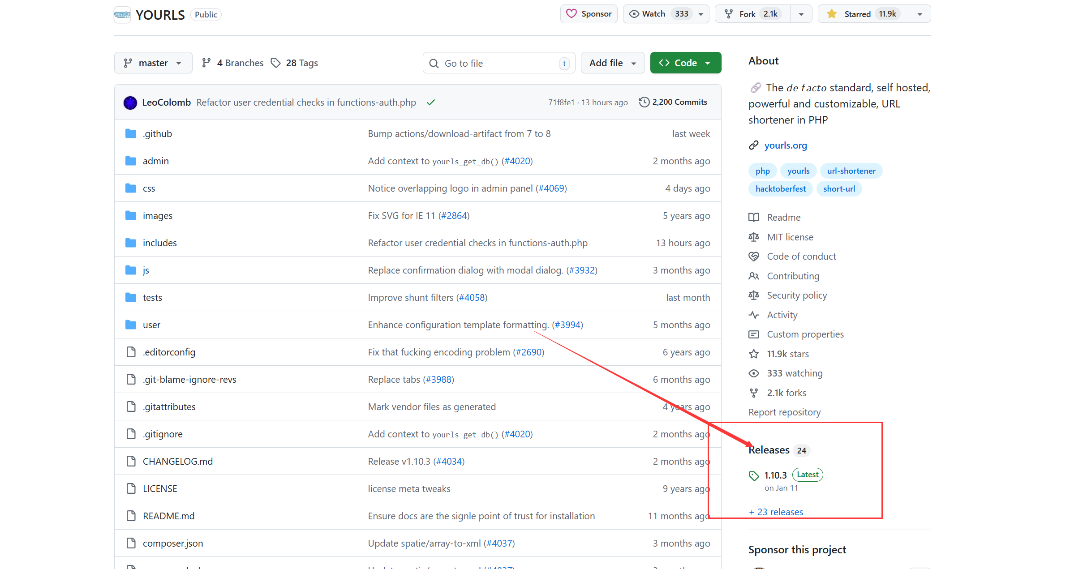Viewport: 1083px width, 569px height.
Task: Select the hacktoberfest topic tag
Action: pyautogui.click(x=780, y=189)
